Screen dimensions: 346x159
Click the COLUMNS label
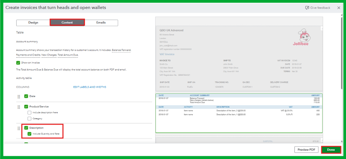tap(23, 87)
